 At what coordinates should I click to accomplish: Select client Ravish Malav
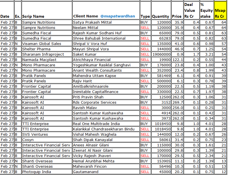click(85, 108)
